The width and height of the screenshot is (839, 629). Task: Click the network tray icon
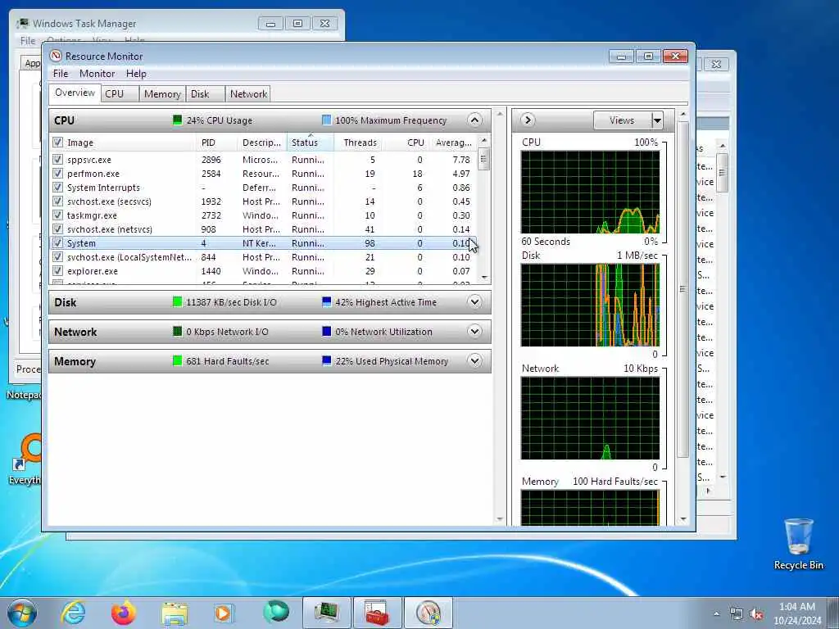click(x=737, y=613)
